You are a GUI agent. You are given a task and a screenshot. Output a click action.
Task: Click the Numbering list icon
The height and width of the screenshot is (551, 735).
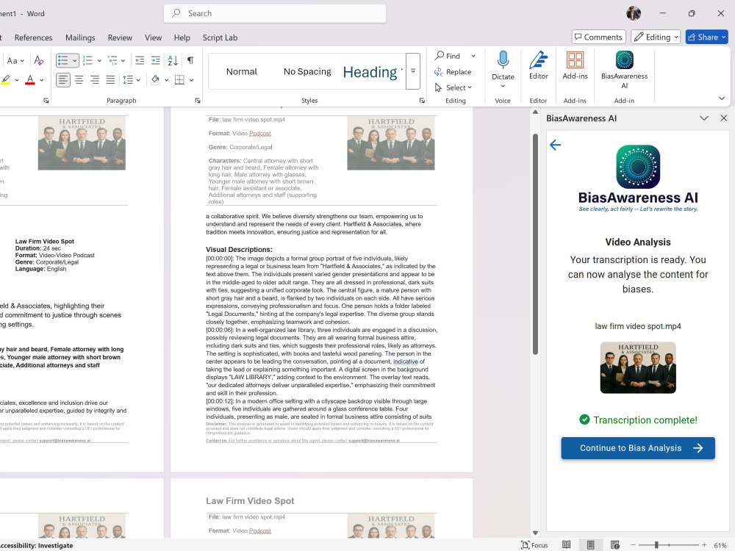pos(87,60)
